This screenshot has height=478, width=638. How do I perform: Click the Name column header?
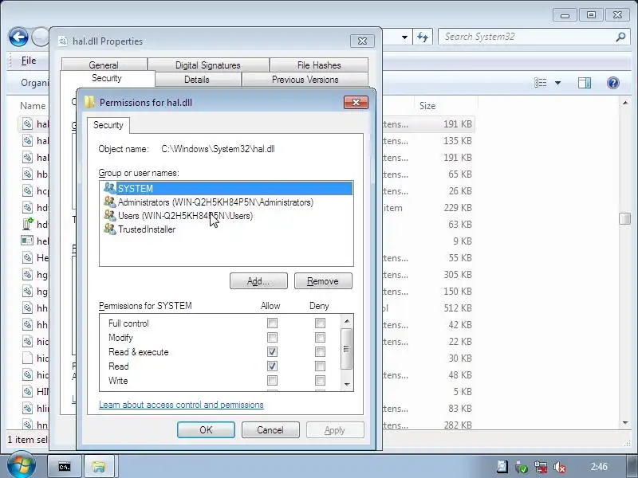point(33,106)
